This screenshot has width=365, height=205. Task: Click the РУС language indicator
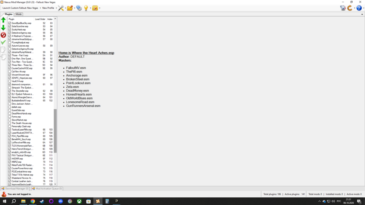[x=339, y=201]
